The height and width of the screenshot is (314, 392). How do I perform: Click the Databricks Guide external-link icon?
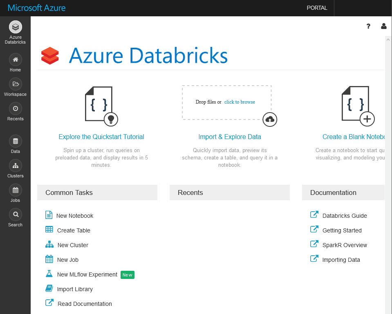314,214
